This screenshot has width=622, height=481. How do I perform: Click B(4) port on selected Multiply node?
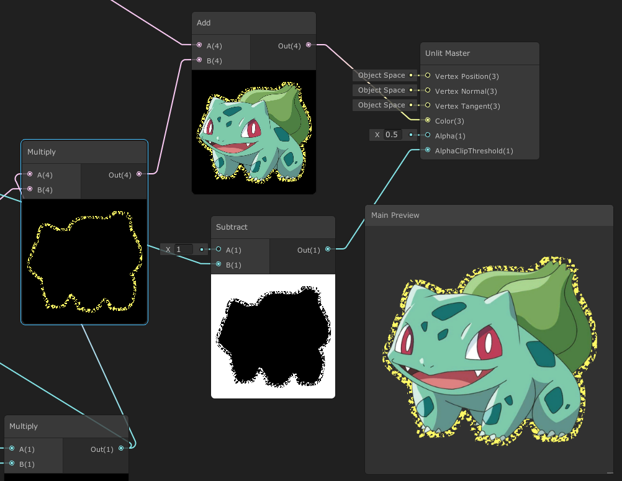click(x=30, y=189)
